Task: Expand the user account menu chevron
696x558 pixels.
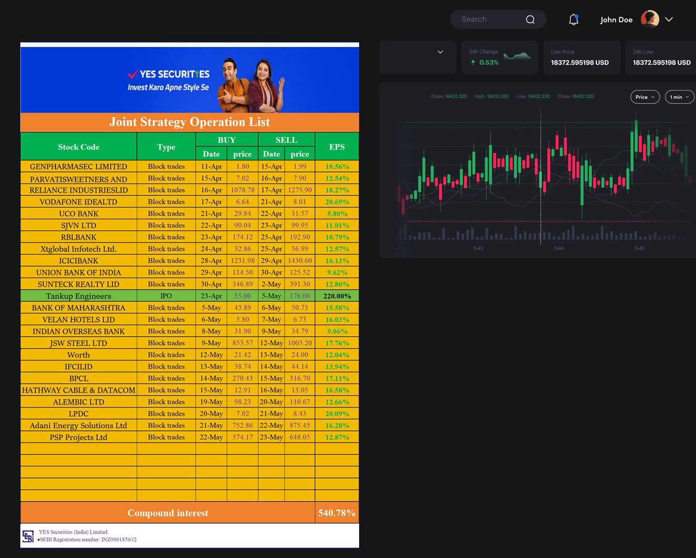Action: tap(669, 19)
